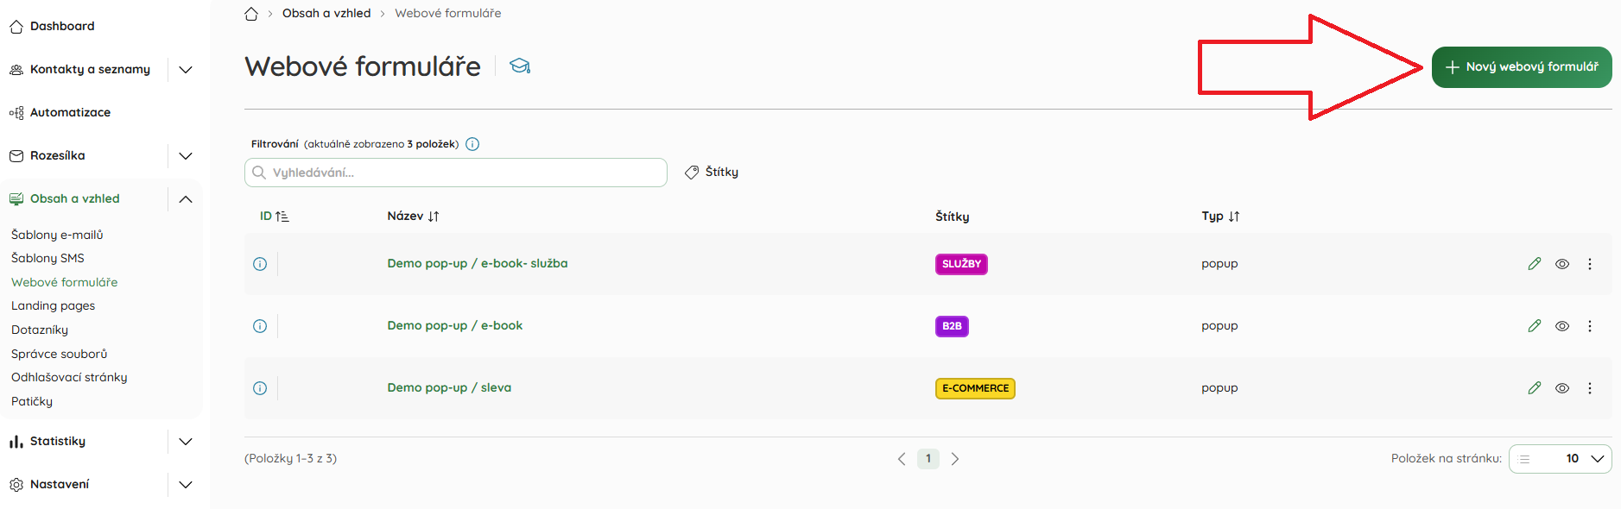The height and width of the screenshot is (509, 1621).
Task: Click the E-COMMERCE tag badge
Action: [x=975, y=388]
